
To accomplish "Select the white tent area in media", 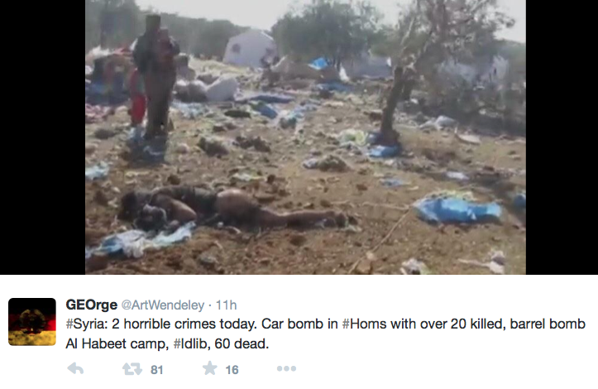I will pos(250,49).
